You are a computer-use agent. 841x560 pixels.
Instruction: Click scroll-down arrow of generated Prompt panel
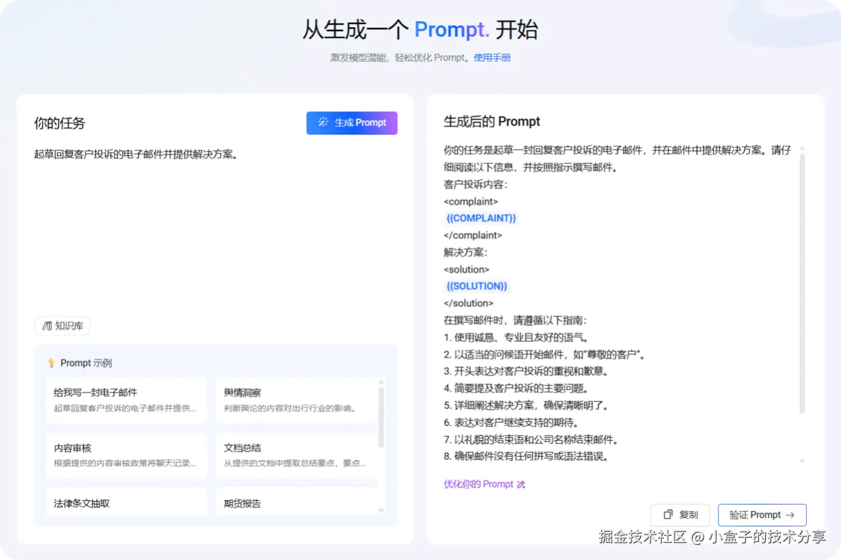(802, 461)
